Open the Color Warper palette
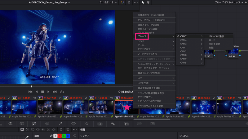This screenshot has width=248, height=139. tap(47, 124)
